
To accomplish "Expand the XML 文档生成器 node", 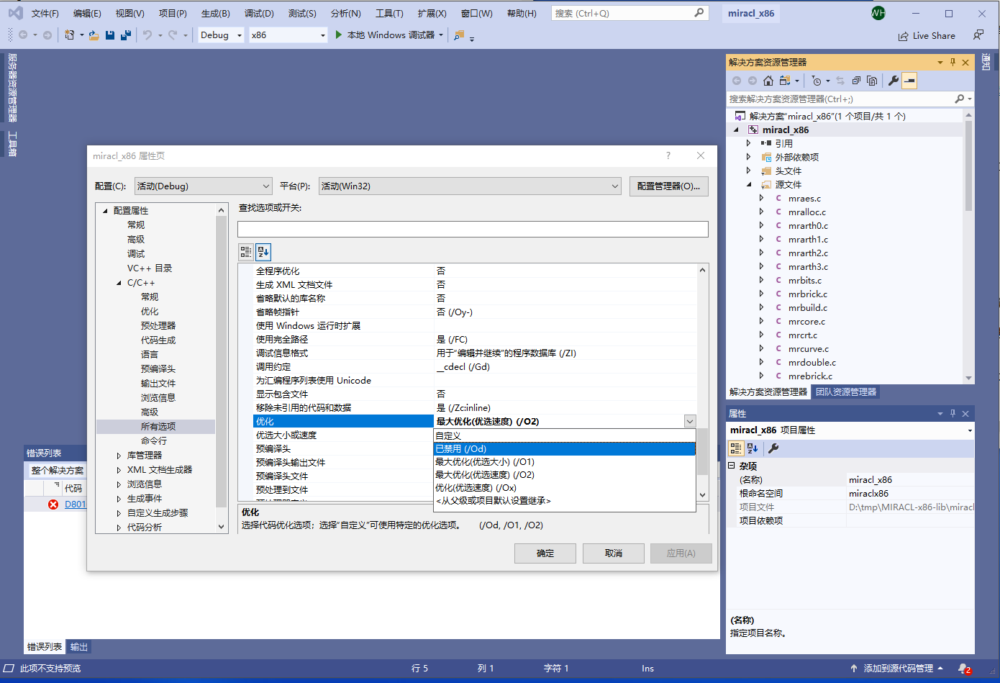I will [119, 470].
